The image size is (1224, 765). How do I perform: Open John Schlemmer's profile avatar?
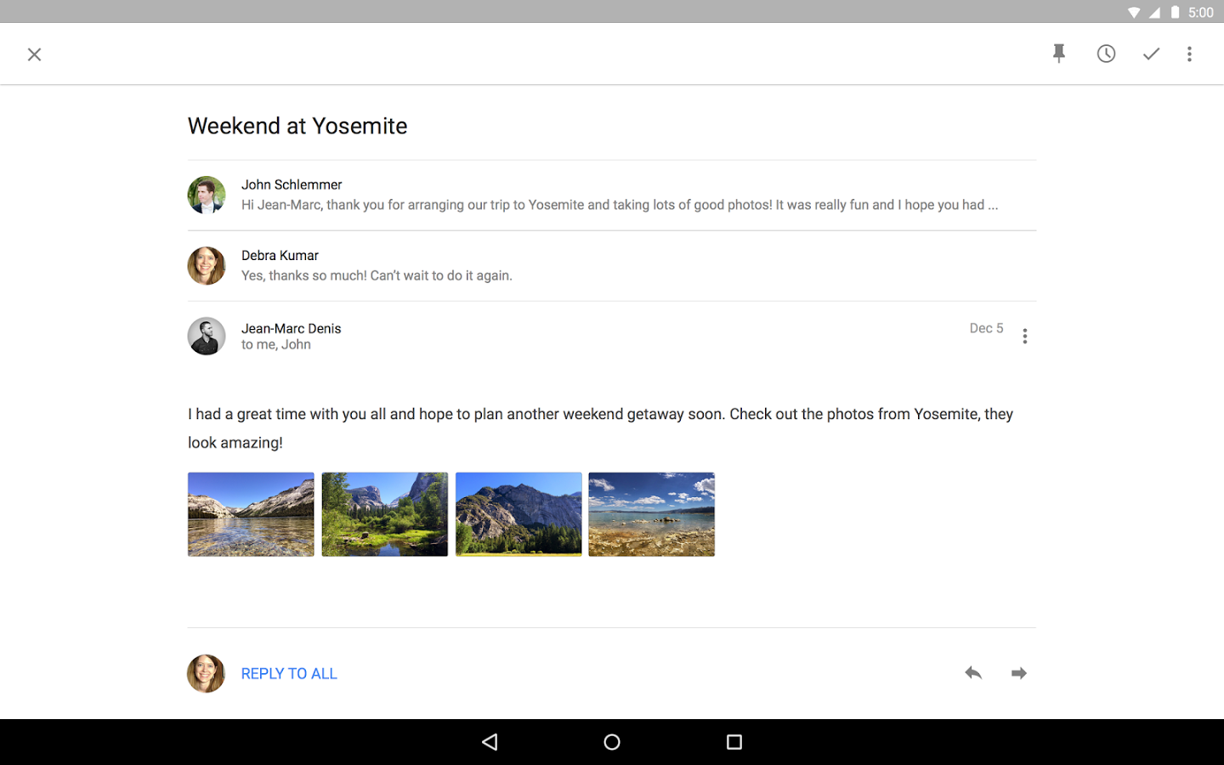(206, 195)
